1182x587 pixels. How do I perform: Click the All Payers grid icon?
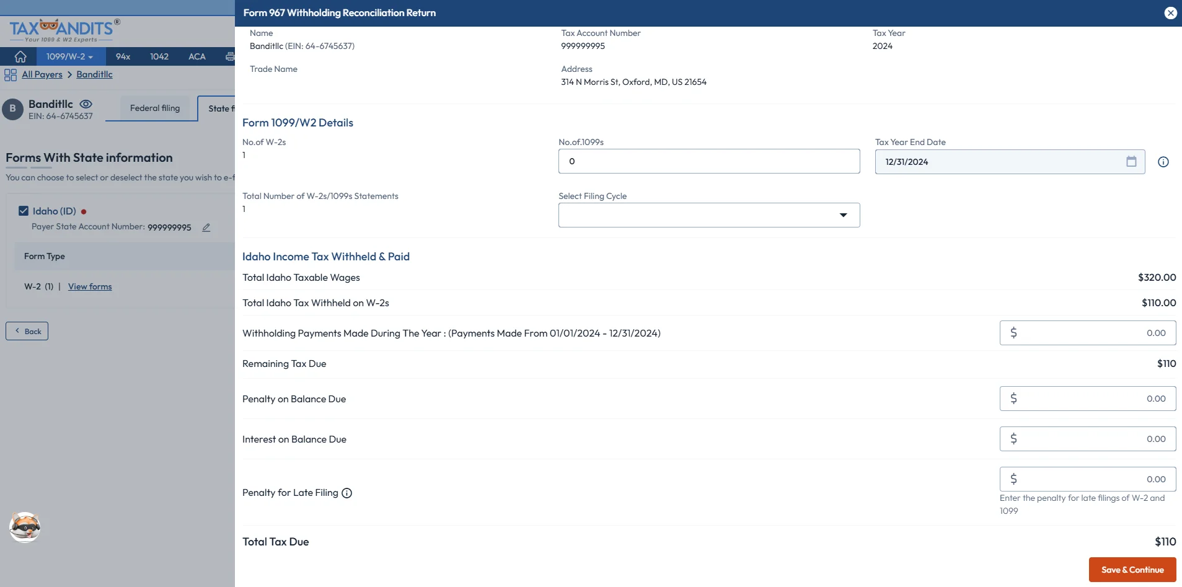coord(11,75)
